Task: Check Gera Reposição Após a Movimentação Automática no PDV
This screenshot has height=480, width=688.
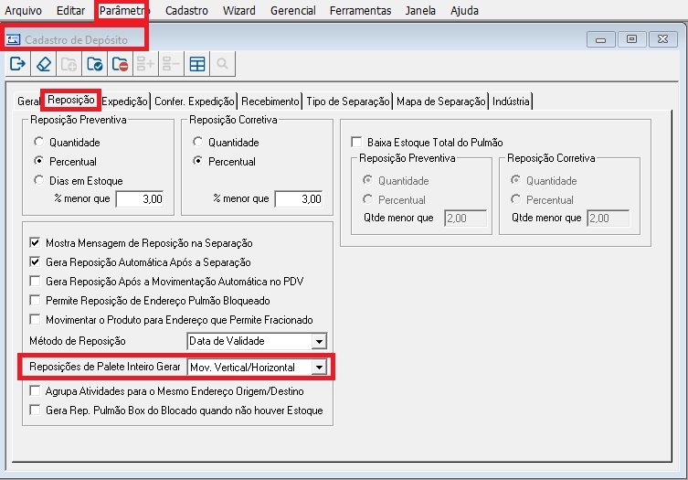Action: click(x=35, y=281)
